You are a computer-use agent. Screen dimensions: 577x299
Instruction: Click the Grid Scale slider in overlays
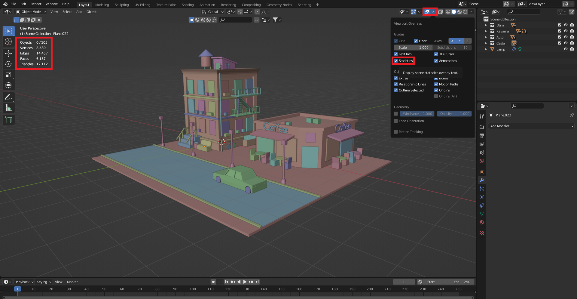point(413,47)
